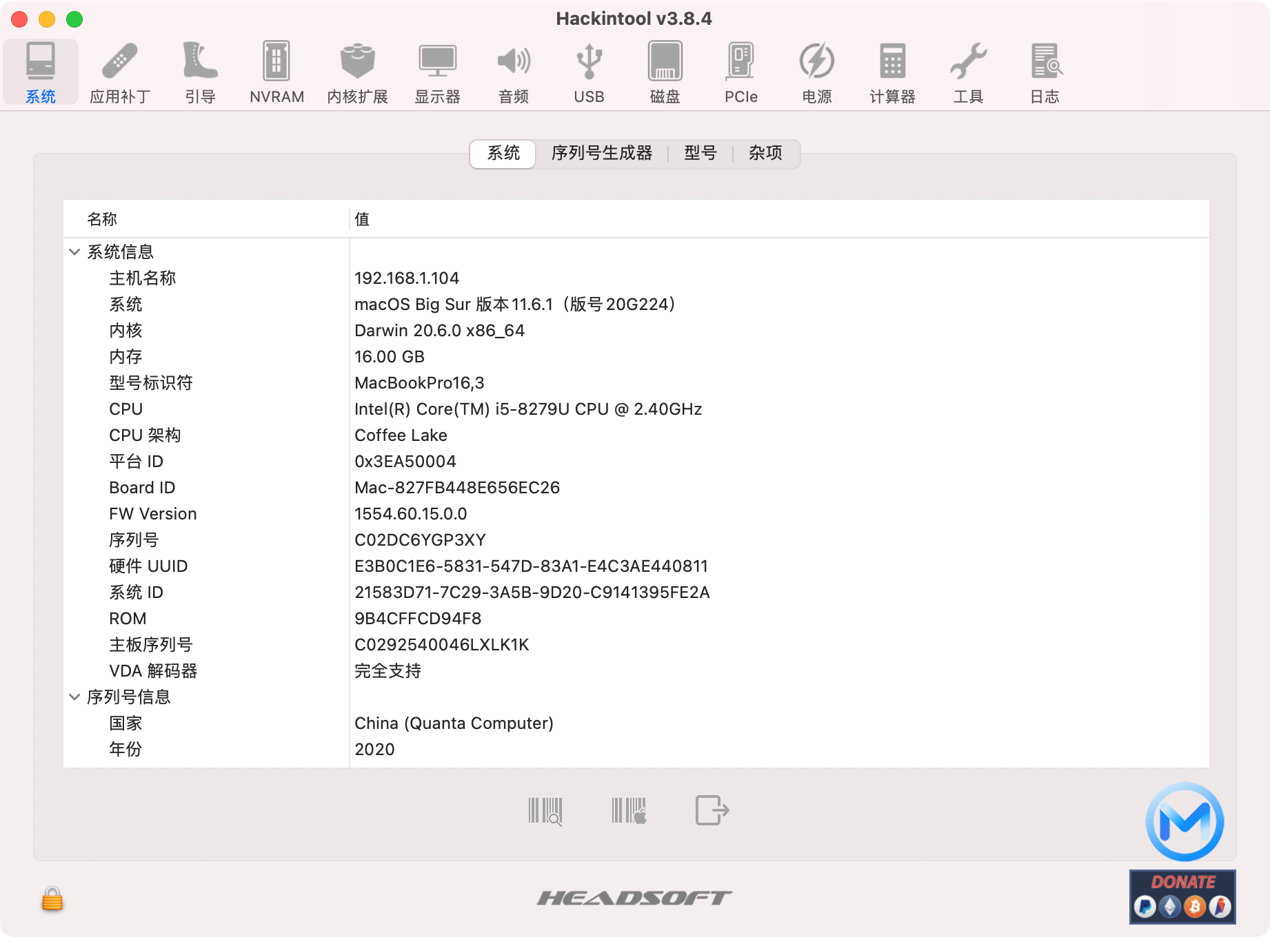The image size is (1270, 937).
Task: Click the HEADSOFT logo
Action: click(x=634, y=898)
